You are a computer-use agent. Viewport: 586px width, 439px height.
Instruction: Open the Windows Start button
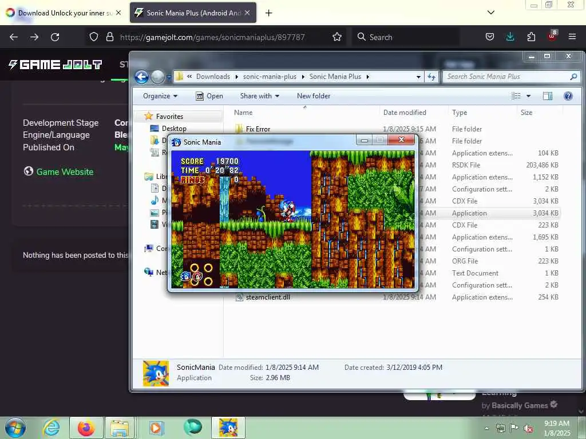pyautogui.click(x=15, y=428)
